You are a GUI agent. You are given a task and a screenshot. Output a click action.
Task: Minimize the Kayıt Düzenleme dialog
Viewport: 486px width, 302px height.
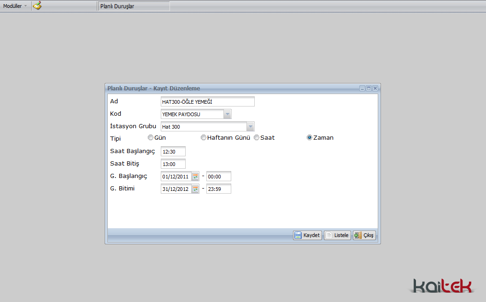363,88
